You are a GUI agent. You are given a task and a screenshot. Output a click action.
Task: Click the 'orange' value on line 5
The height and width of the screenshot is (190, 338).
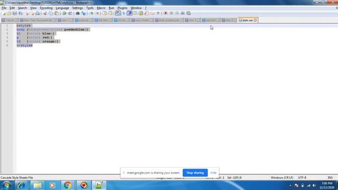(x=49, y=41)
